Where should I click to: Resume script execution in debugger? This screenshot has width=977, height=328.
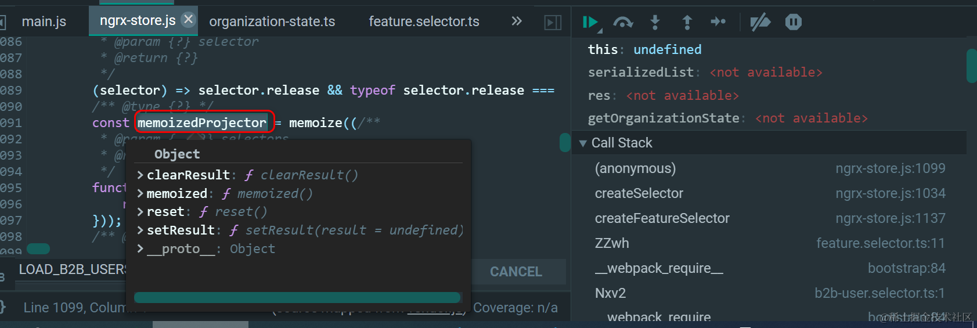(590, 22)
